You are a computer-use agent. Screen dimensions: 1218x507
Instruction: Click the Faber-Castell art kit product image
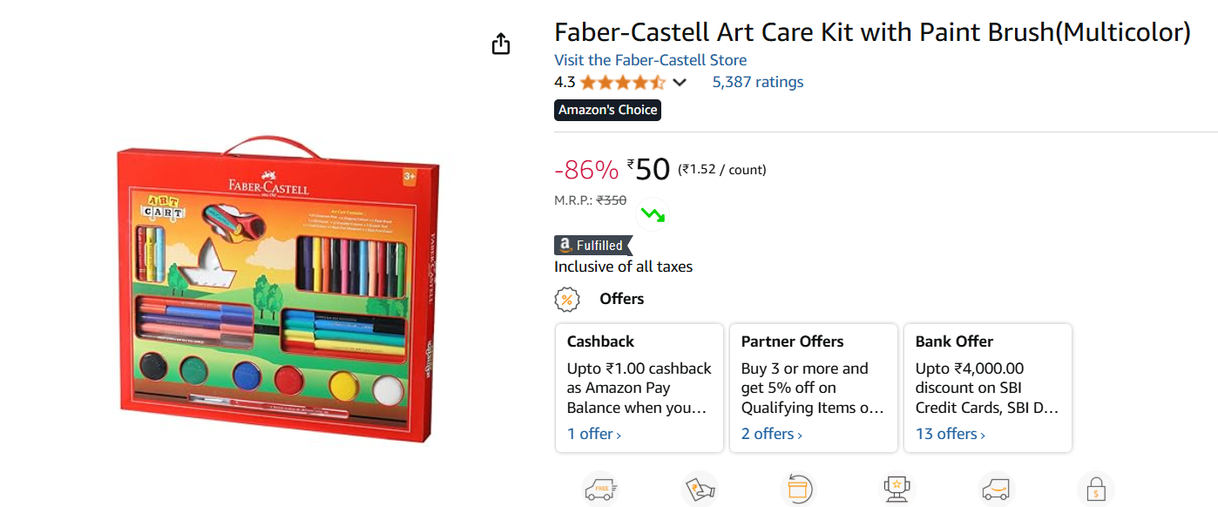278,289
